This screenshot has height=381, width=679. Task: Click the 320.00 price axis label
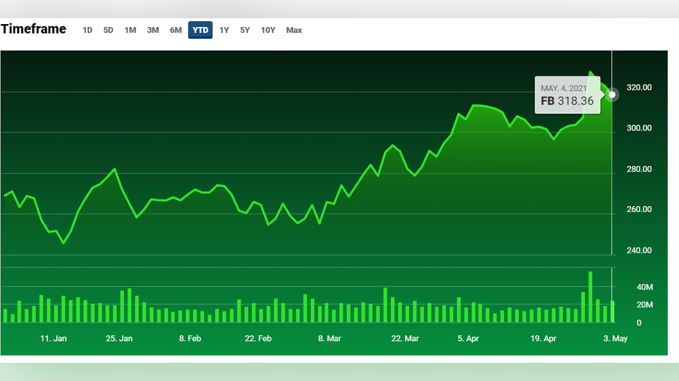click(639, 87)
